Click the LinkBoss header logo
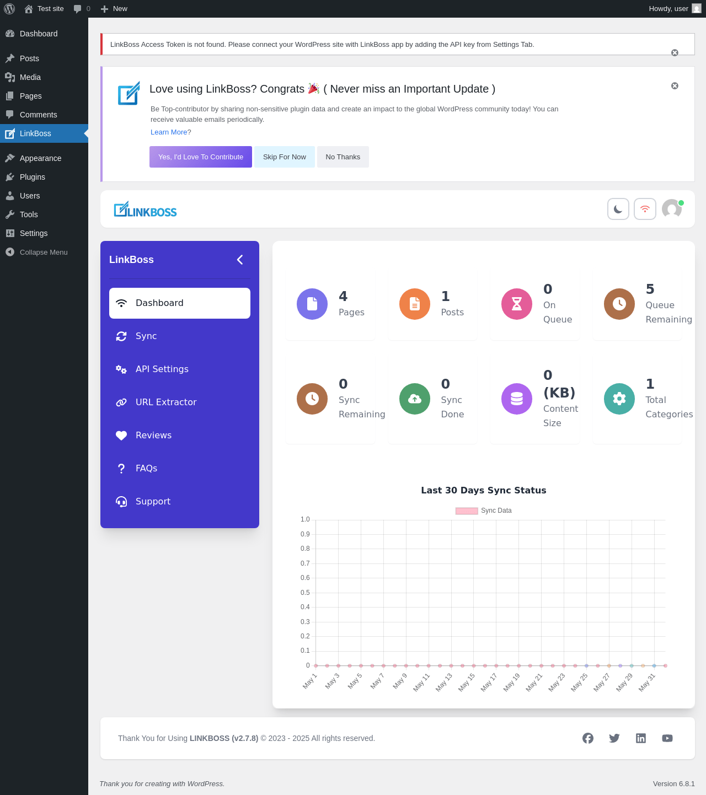This screenshot has width=706, height=795. pos(145,210)
